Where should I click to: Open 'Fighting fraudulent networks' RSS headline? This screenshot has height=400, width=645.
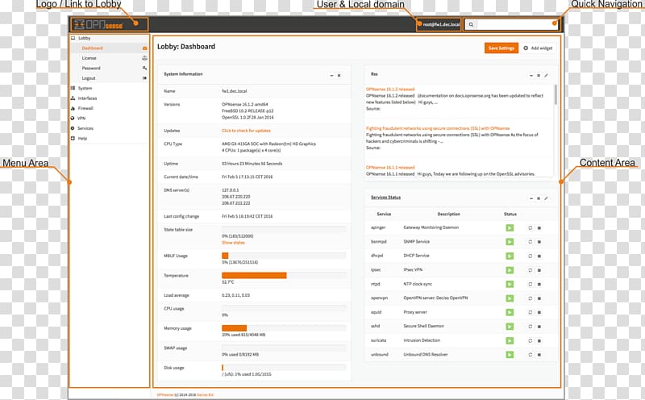(438, 128)
